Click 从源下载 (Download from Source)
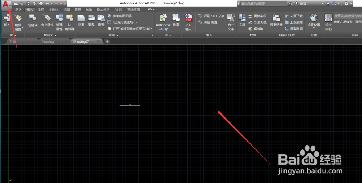This screenshot has width=362, height=183. tap(294, 16)
